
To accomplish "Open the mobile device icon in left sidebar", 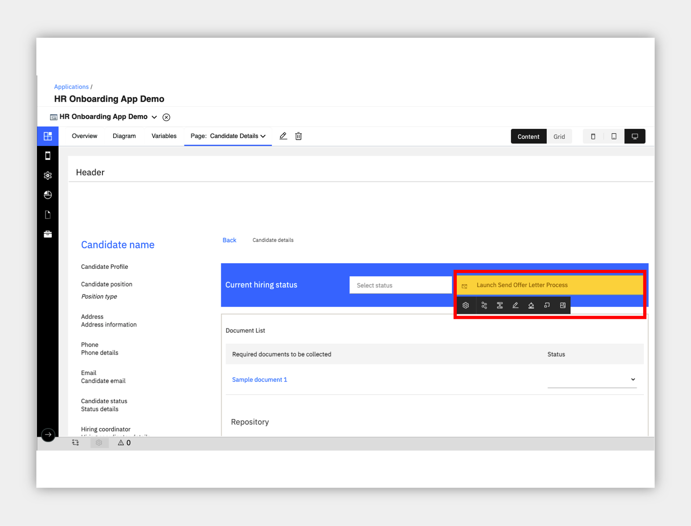I will [x=48, y=156].
